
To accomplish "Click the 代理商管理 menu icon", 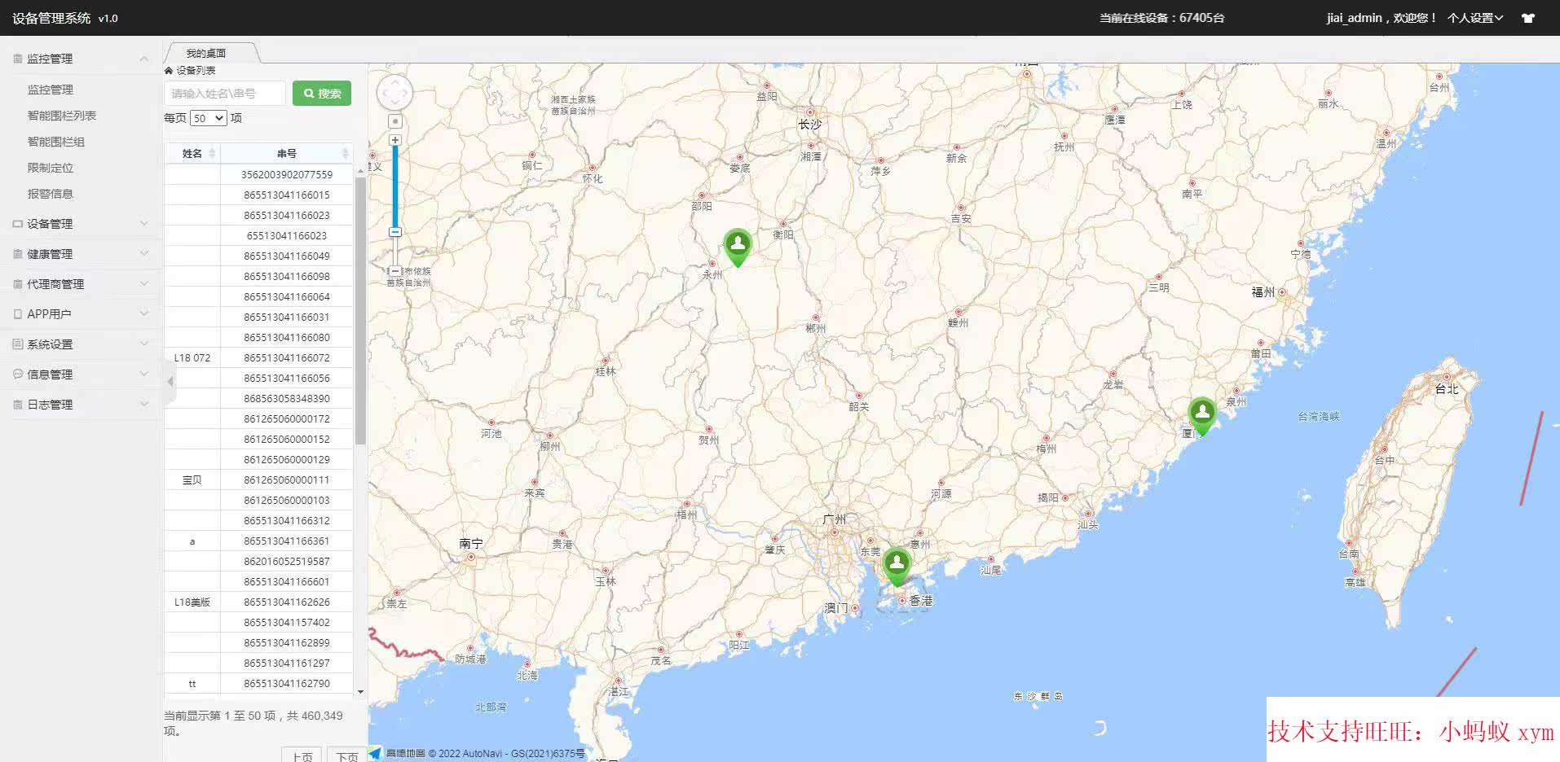I will (18, 284).
